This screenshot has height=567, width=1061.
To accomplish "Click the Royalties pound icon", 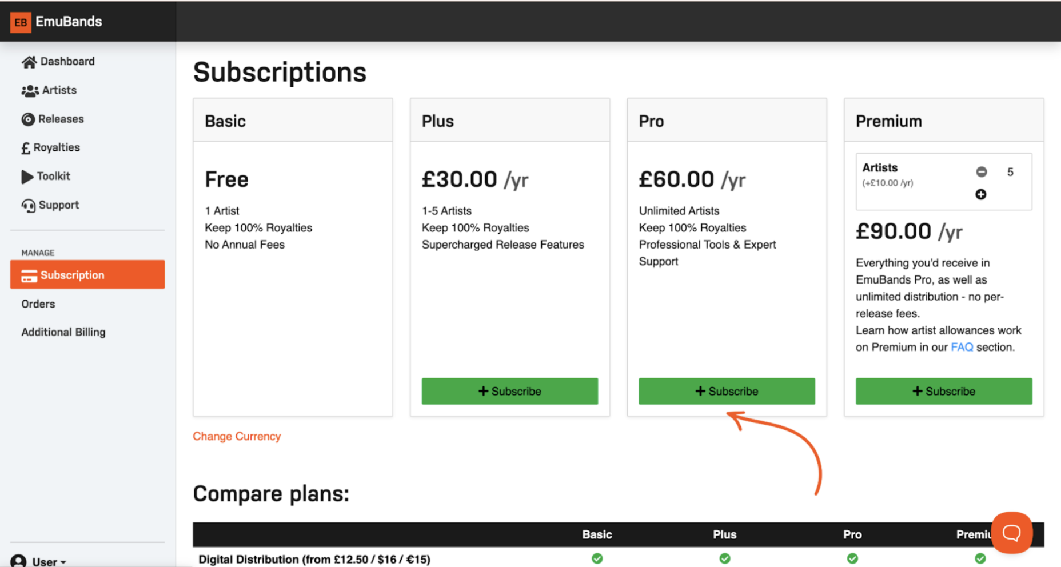I will 26,147.
